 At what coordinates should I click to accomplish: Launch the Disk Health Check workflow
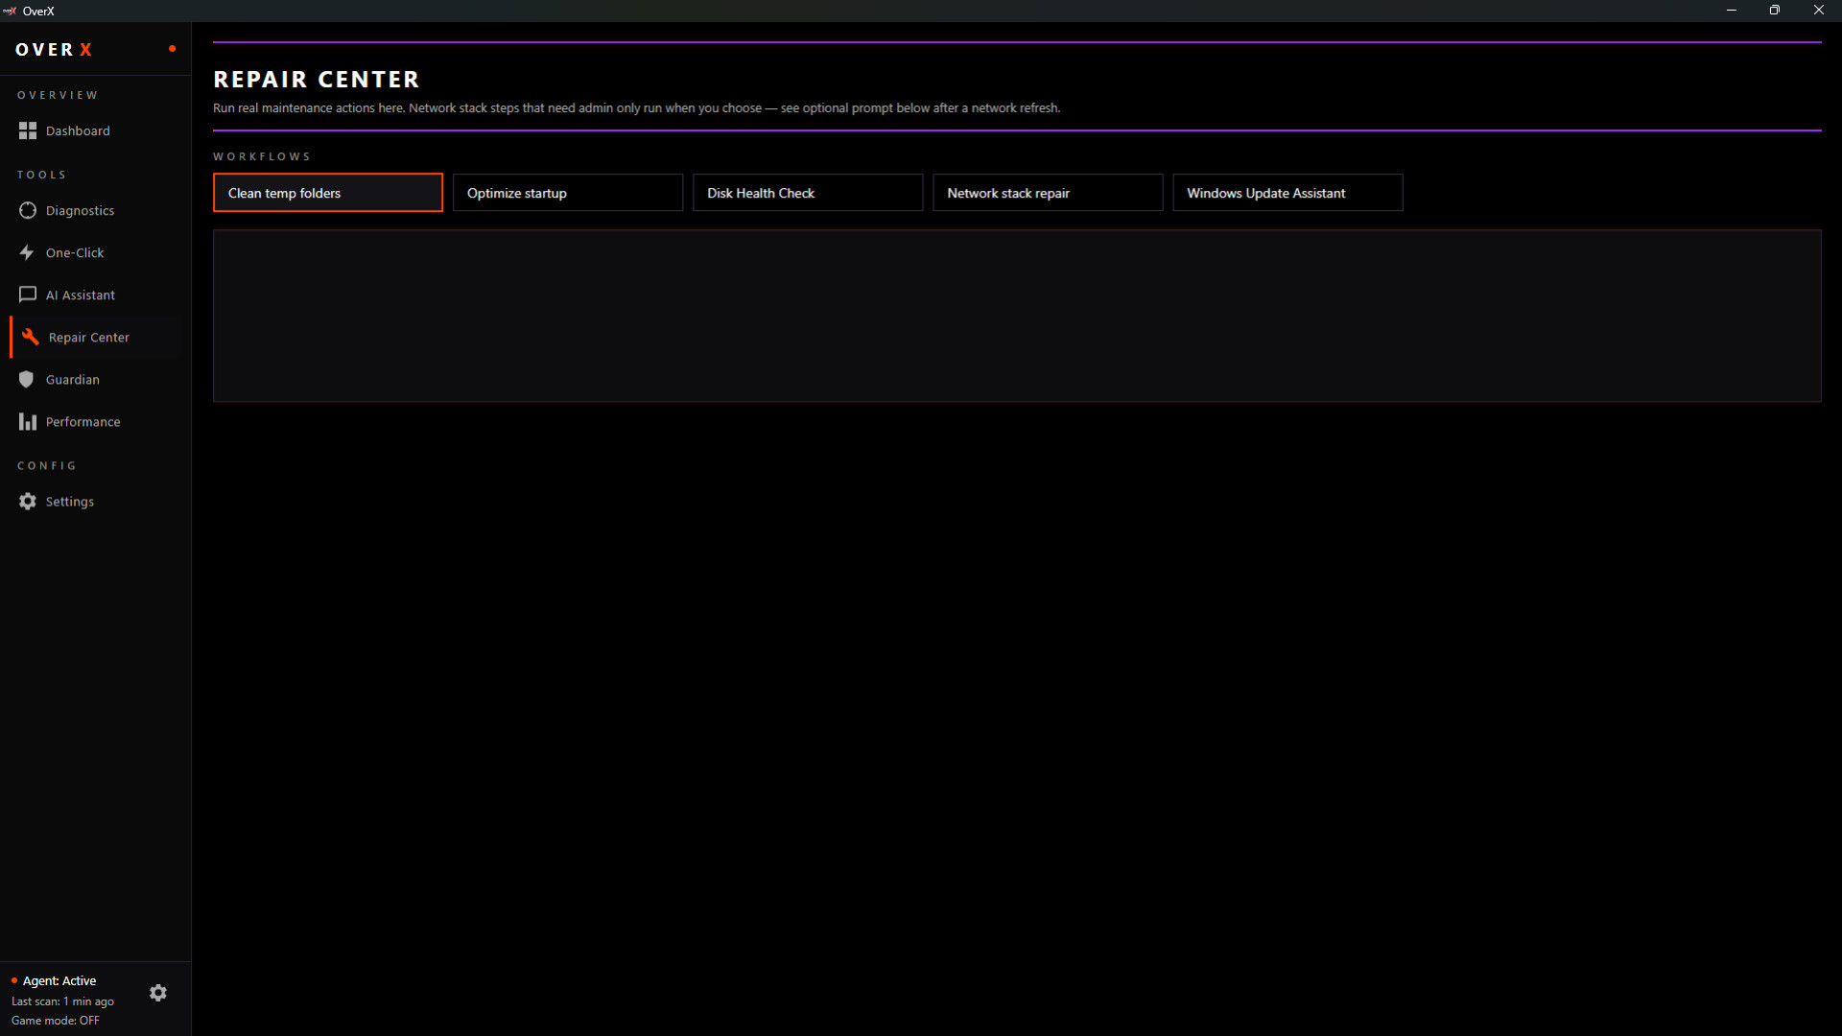807,193
